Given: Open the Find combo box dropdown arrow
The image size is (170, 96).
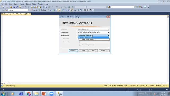Looking at the screenshot, I should (133, 7).
